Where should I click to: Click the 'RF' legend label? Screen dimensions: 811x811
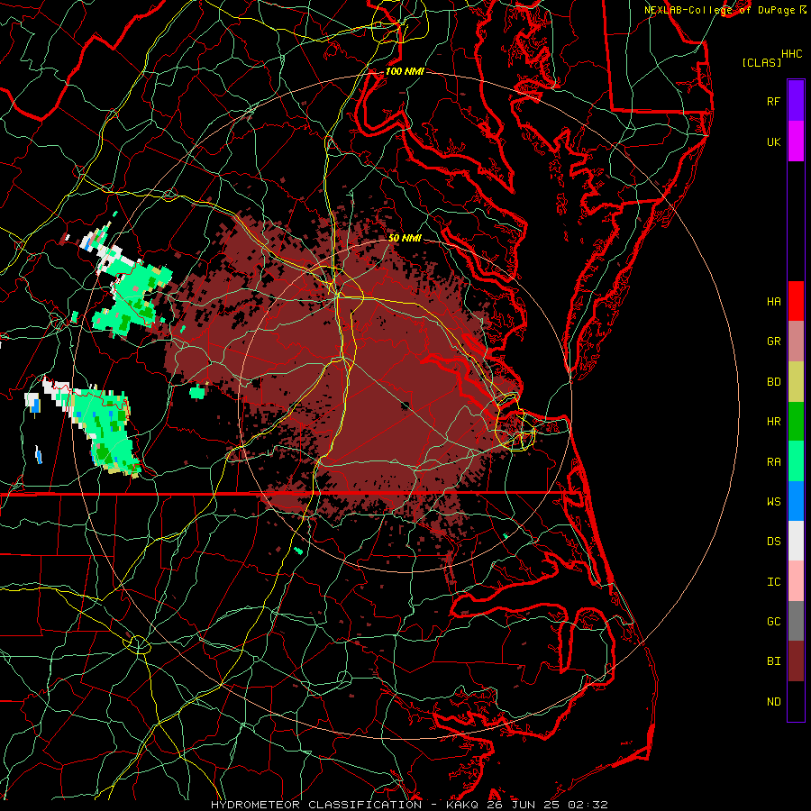(773, 101)
